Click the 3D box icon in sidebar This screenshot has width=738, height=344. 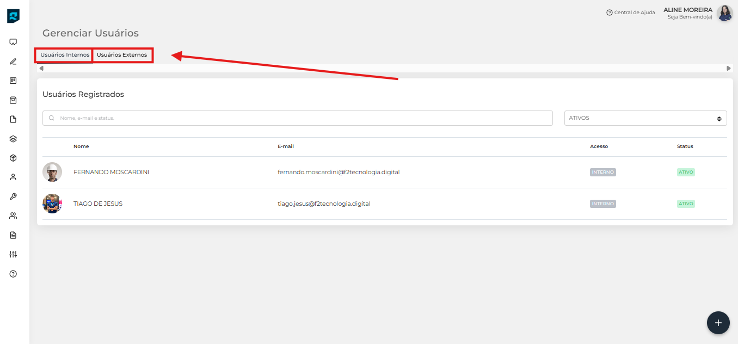tap(13, 158)
